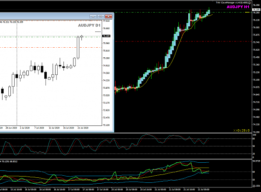Click the 72.120 price on D1 scale
Image resolution: width=261 pixels, height=192 pixels.
pos(106,125)
